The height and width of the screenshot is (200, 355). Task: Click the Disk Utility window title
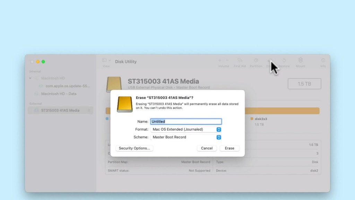click(125, 61)
